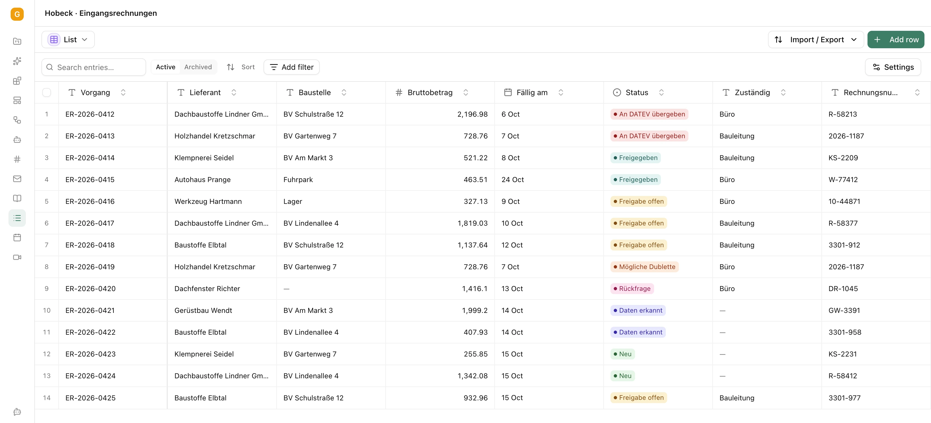Open the calendar icon in sidebar
This screenshot has width=931, height=423.
point(17,238)
